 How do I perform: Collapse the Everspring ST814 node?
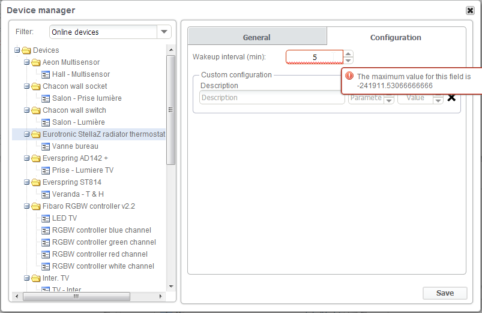coord(26,182)
